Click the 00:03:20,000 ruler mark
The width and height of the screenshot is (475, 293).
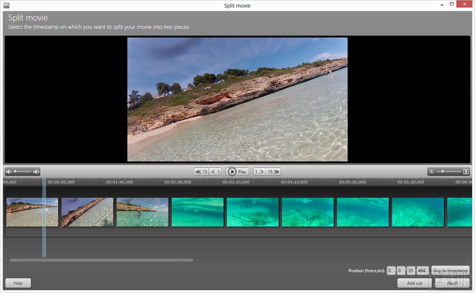pyautogui.click(x=236, y=182)
